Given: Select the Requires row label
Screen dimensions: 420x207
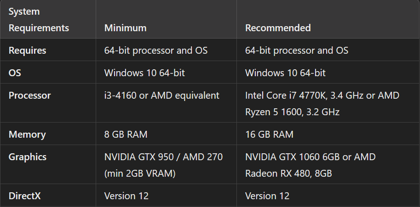Looking at the screenshot, I should pyautogui.click(x=27, y=50).
